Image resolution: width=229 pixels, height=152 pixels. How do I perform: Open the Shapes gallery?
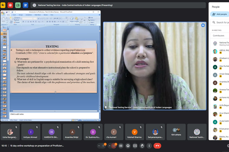(x=72, y=20)
